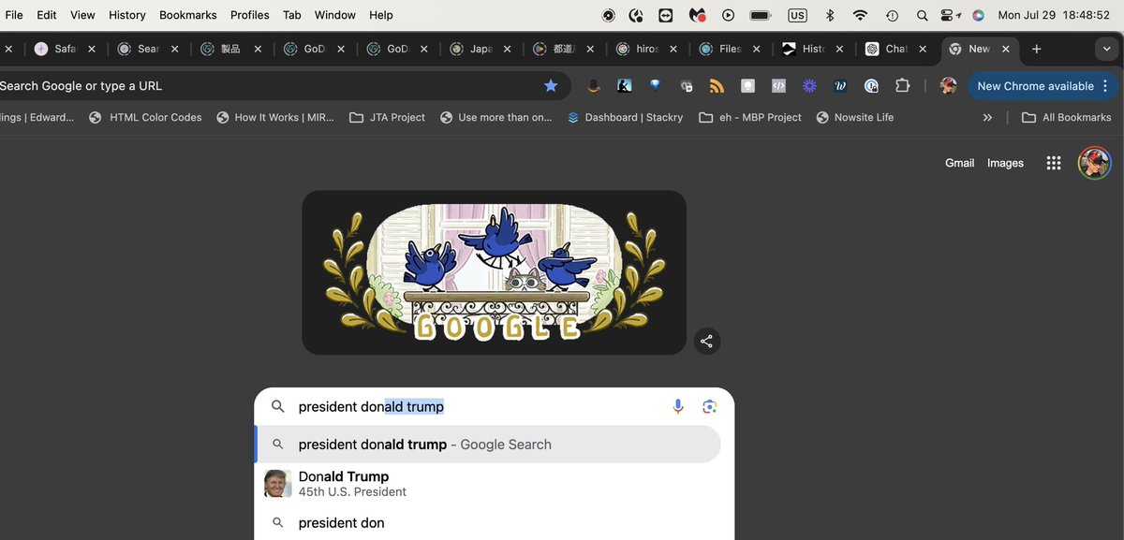Click the Kindle reader extension icon
Image resolution: width=1124 pixels, height=540 pixels.
624,86
